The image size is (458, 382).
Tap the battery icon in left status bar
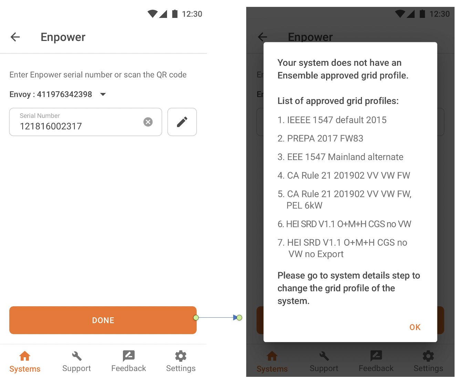click(x=175, y=14)
